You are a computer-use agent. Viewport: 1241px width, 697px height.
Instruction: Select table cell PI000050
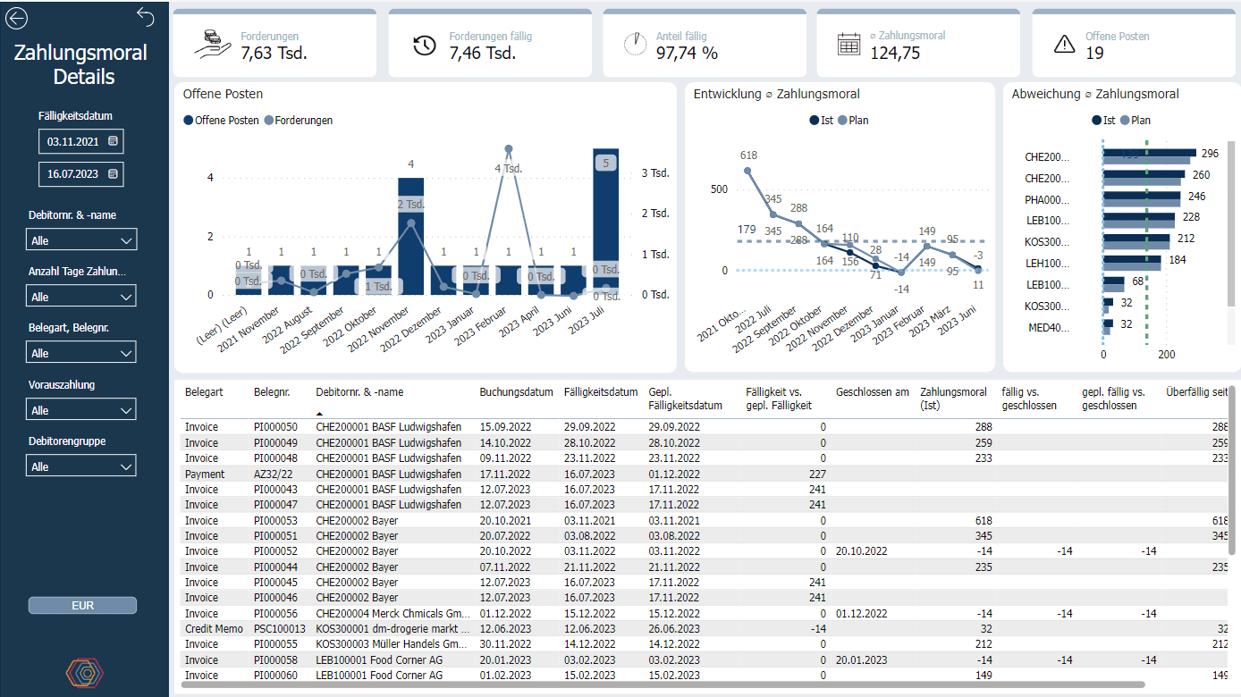click(275, 427)
